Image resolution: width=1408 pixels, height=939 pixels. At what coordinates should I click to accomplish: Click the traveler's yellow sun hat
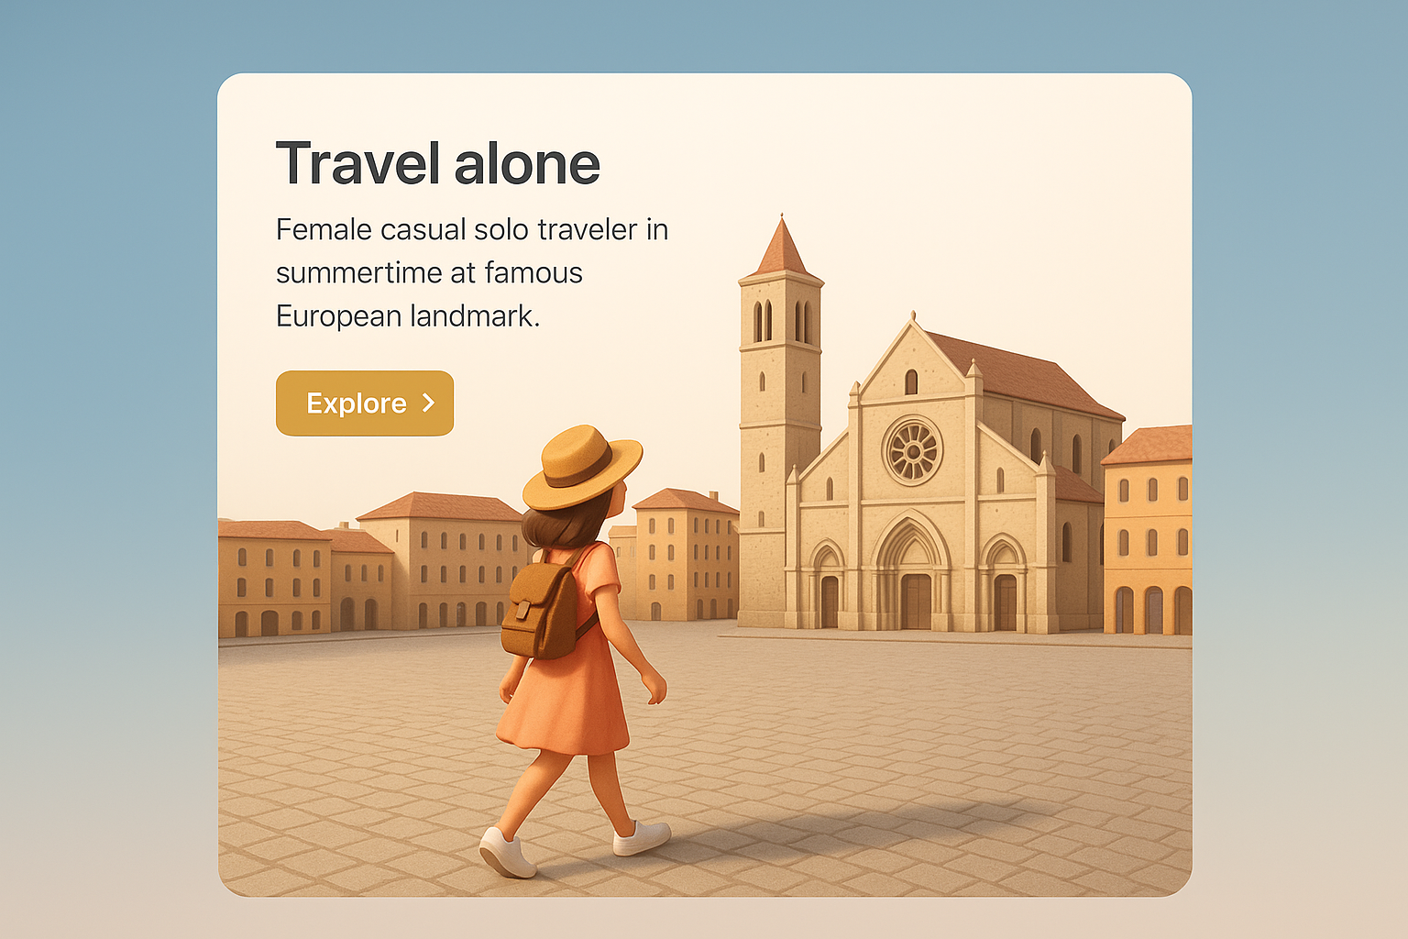coord(582,466)
